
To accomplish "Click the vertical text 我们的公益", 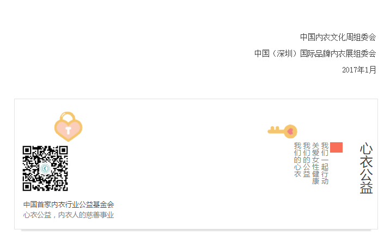I will (307, 160).
